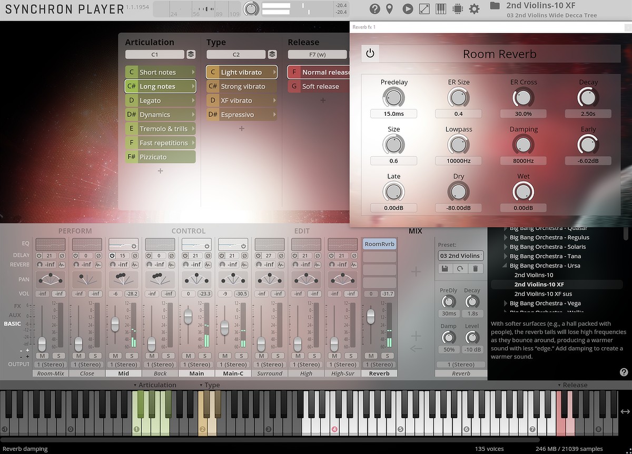The height and width of the screenshot is (454, 632).
Task: Mute the Main channel
Action: 189,356
